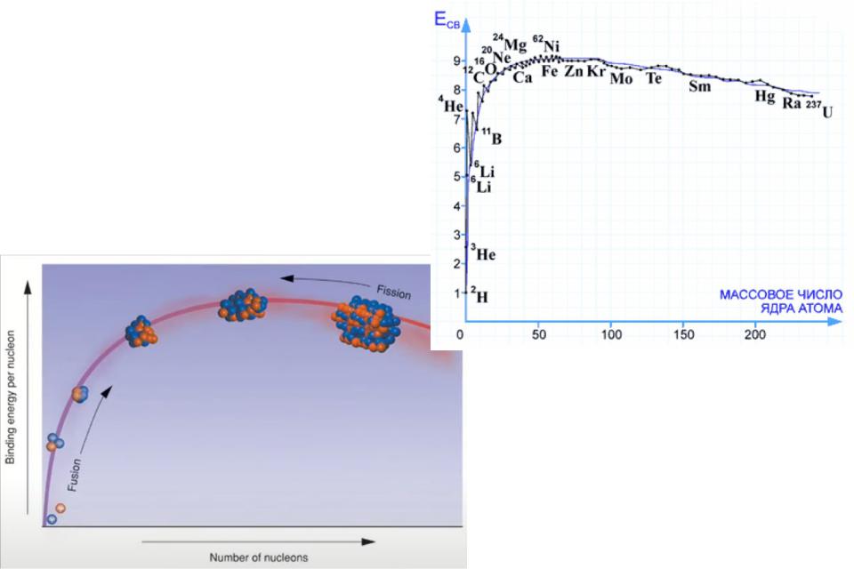Select the 'Fe' element label
This screenshot has width=854, height=569.
(x=550, y=71)
